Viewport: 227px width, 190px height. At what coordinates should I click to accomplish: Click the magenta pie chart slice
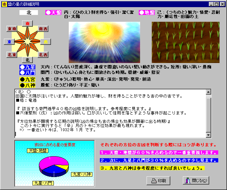pyautogui.click(x=52, y=162)
